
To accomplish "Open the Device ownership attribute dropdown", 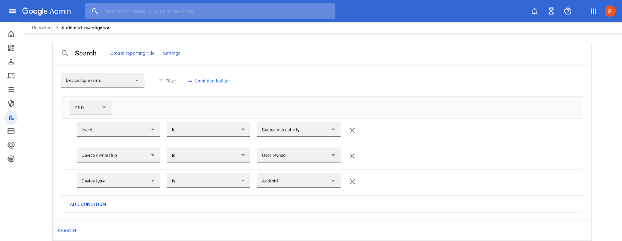I will [x=118, y=155].
